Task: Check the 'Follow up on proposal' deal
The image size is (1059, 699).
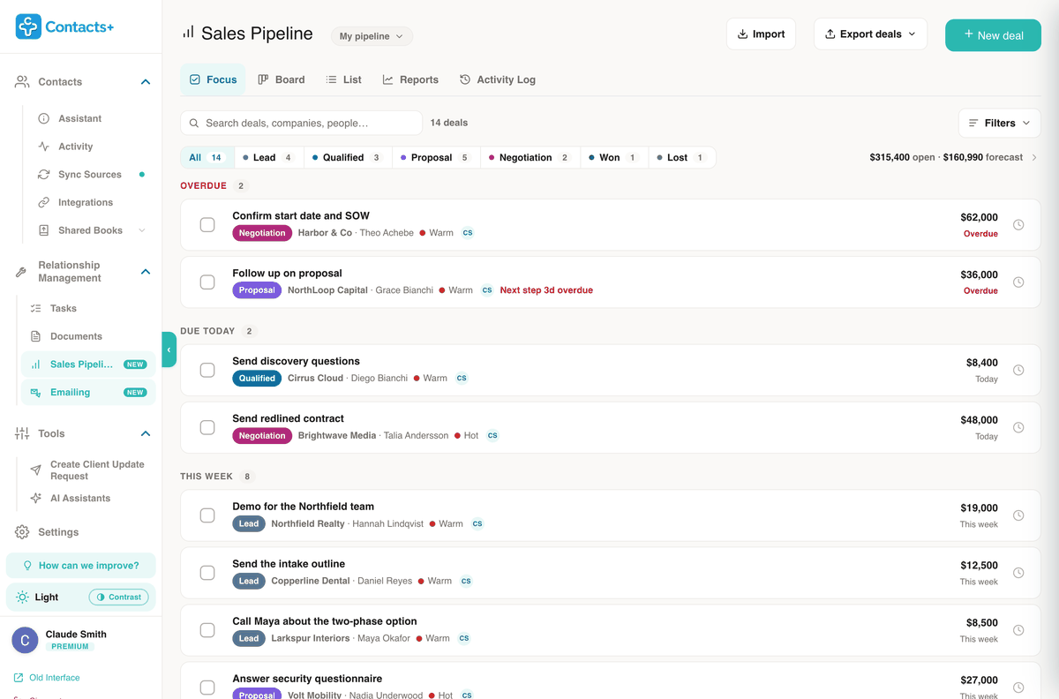Action: click(x=207, y=282)
